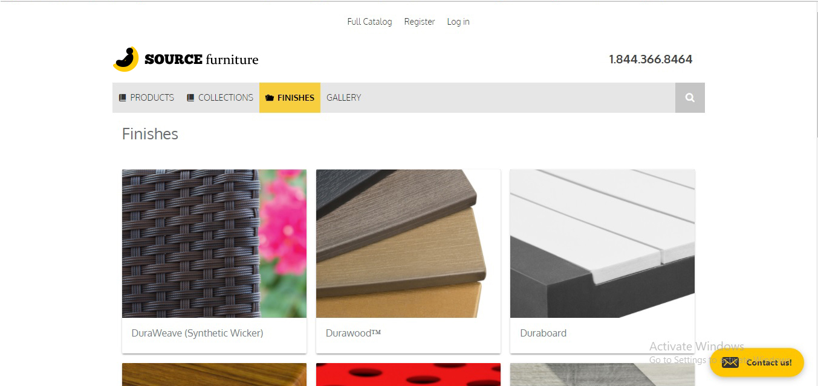Open the wood grain finish thumbnail below DuraWeave
Screen dimensions: 818x386
pyautogui.click(x=214, y=375)
